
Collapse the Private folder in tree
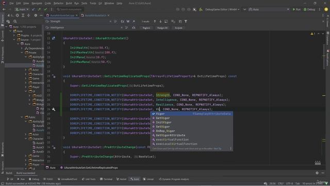[22, 53]
